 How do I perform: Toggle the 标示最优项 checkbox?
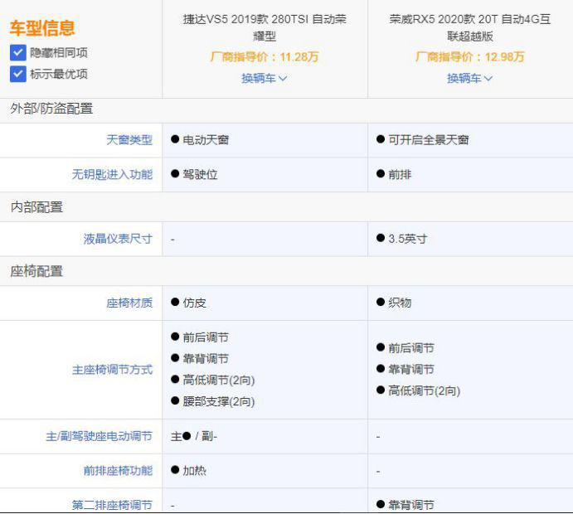pos(18,74)
